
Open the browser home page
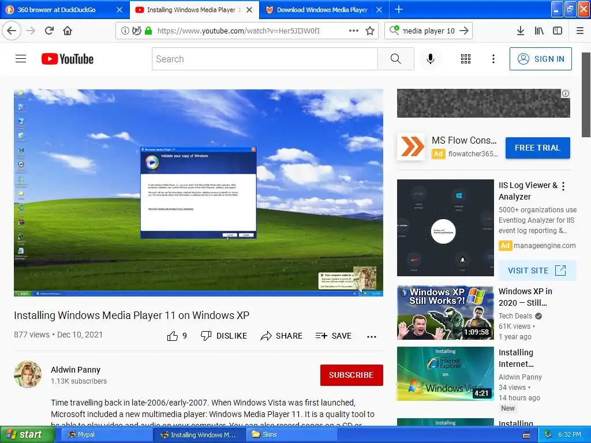pyautogui.click(x=68, y=31)
